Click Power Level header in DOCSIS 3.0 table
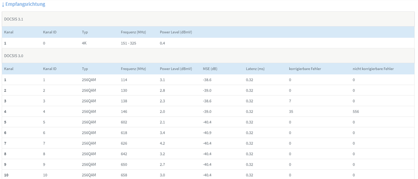 [x=176, y=69]
